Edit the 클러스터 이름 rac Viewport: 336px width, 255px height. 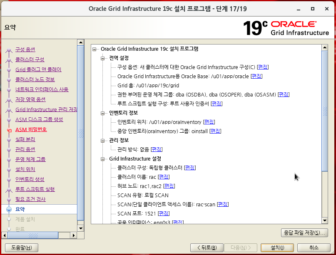click(x=164, y=177)
